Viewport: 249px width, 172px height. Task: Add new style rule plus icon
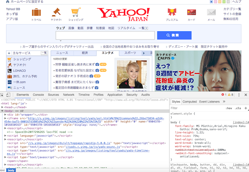246,108
